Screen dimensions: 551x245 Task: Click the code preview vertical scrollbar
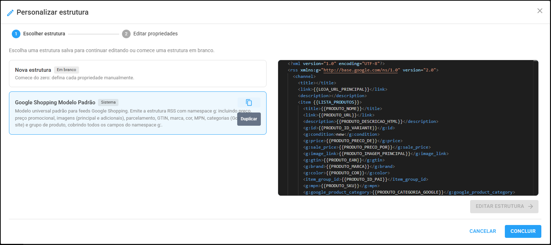(x=535, y=127)
